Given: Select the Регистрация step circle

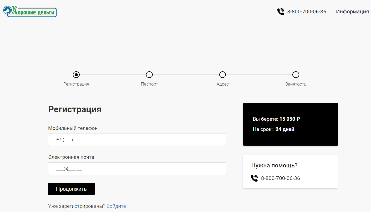Looking at the screenshot, I should pyautogui.click(x=76, y=75).
